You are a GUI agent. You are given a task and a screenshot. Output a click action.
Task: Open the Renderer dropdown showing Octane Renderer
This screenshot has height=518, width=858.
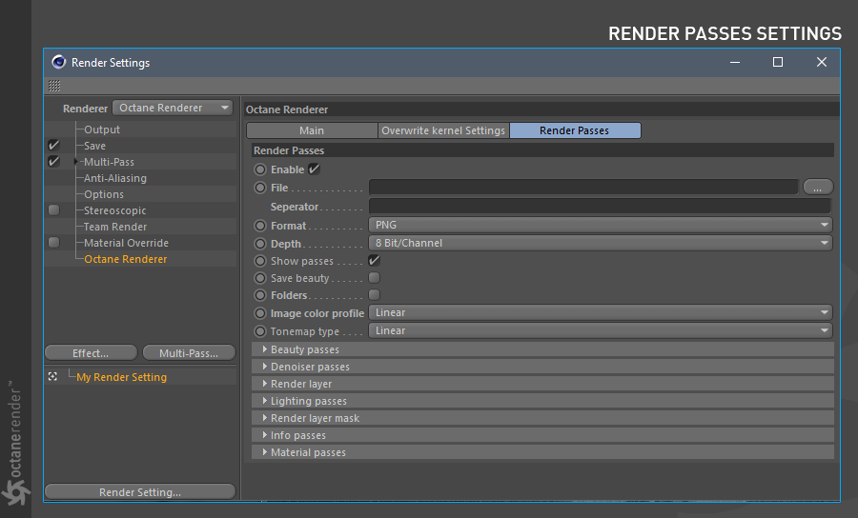pos(173,108)
